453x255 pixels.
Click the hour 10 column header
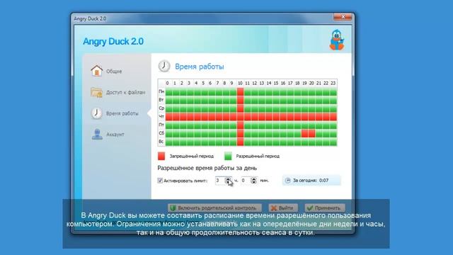coord(240,84)
